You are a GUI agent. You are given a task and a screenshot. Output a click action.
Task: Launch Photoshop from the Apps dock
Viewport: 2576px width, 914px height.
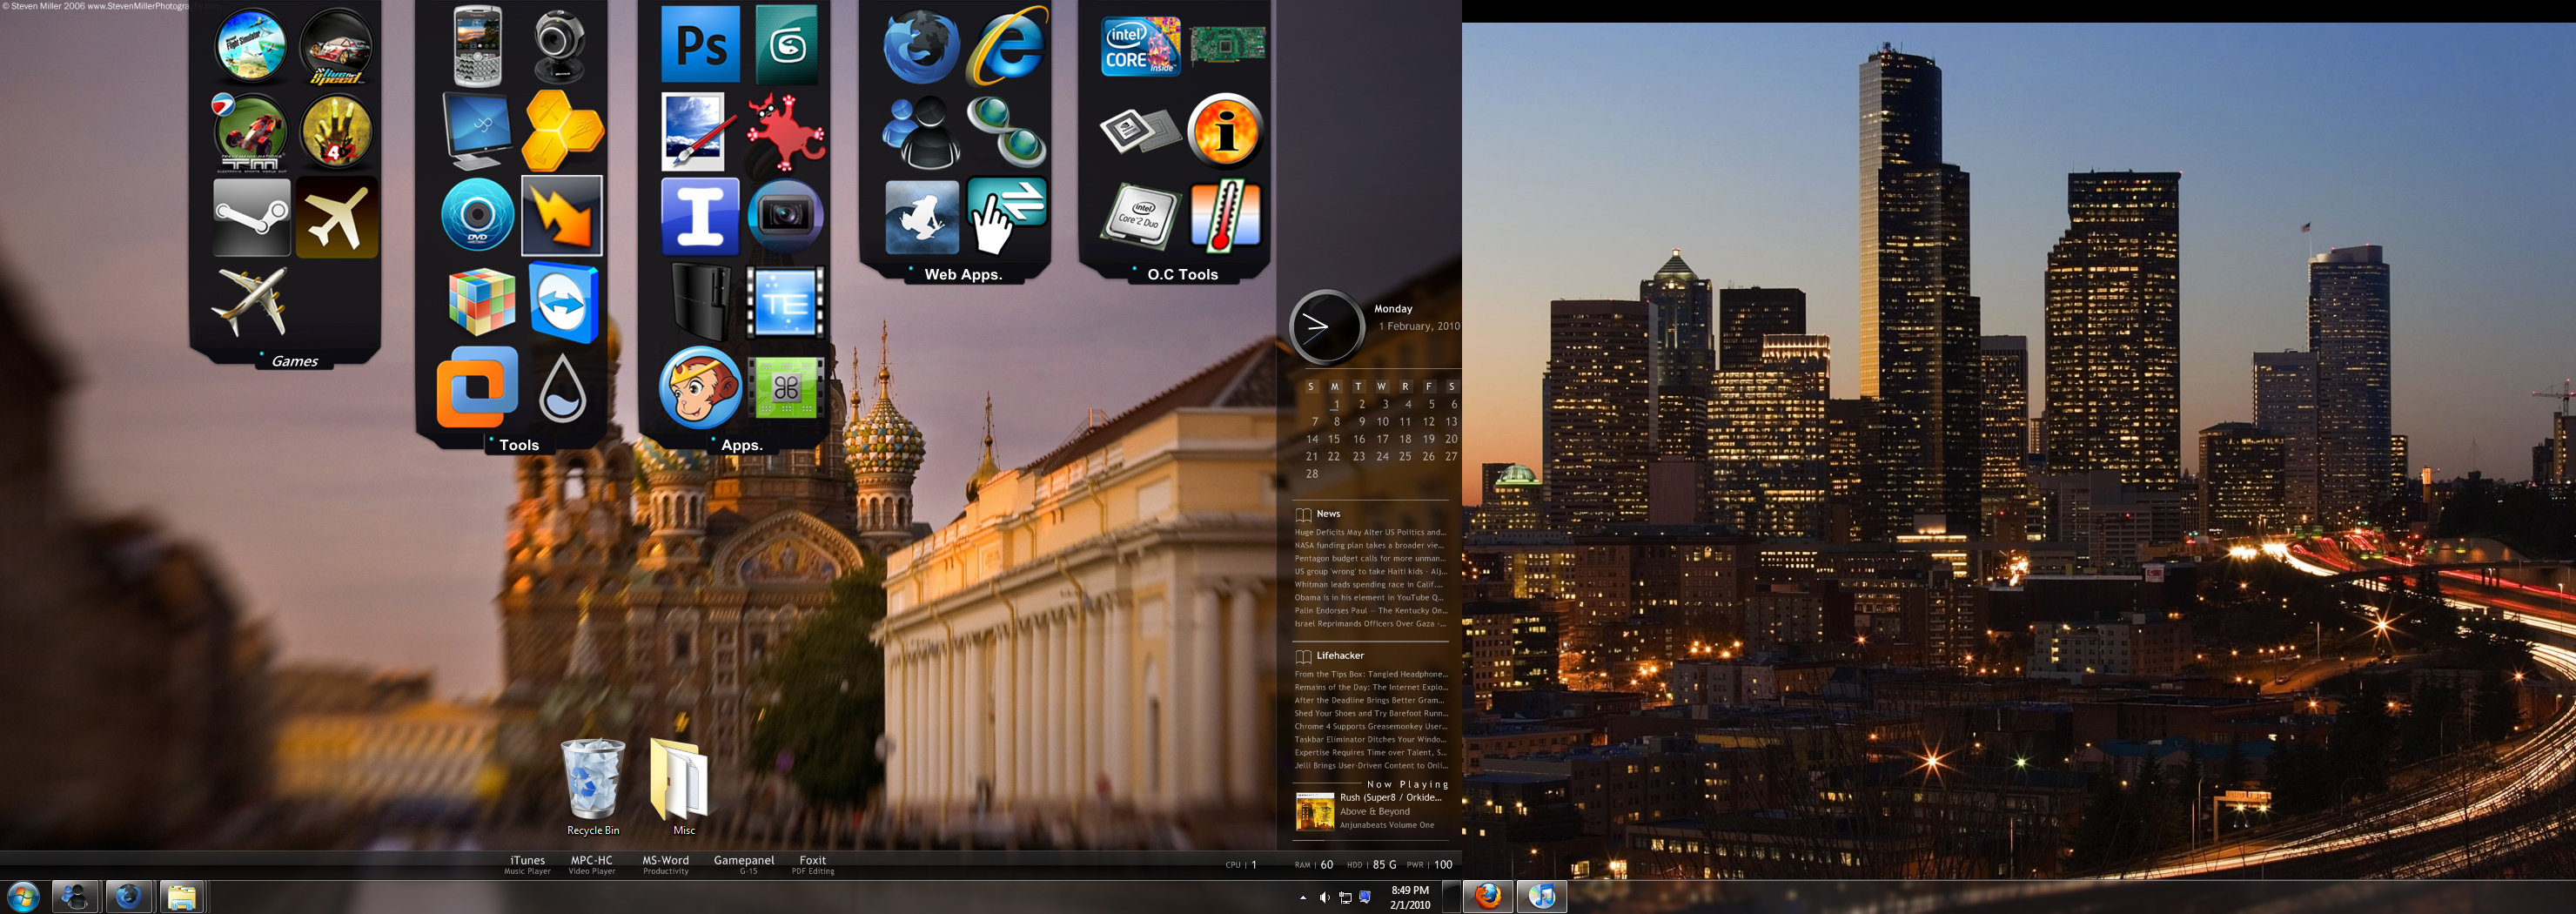coord(700,45)
